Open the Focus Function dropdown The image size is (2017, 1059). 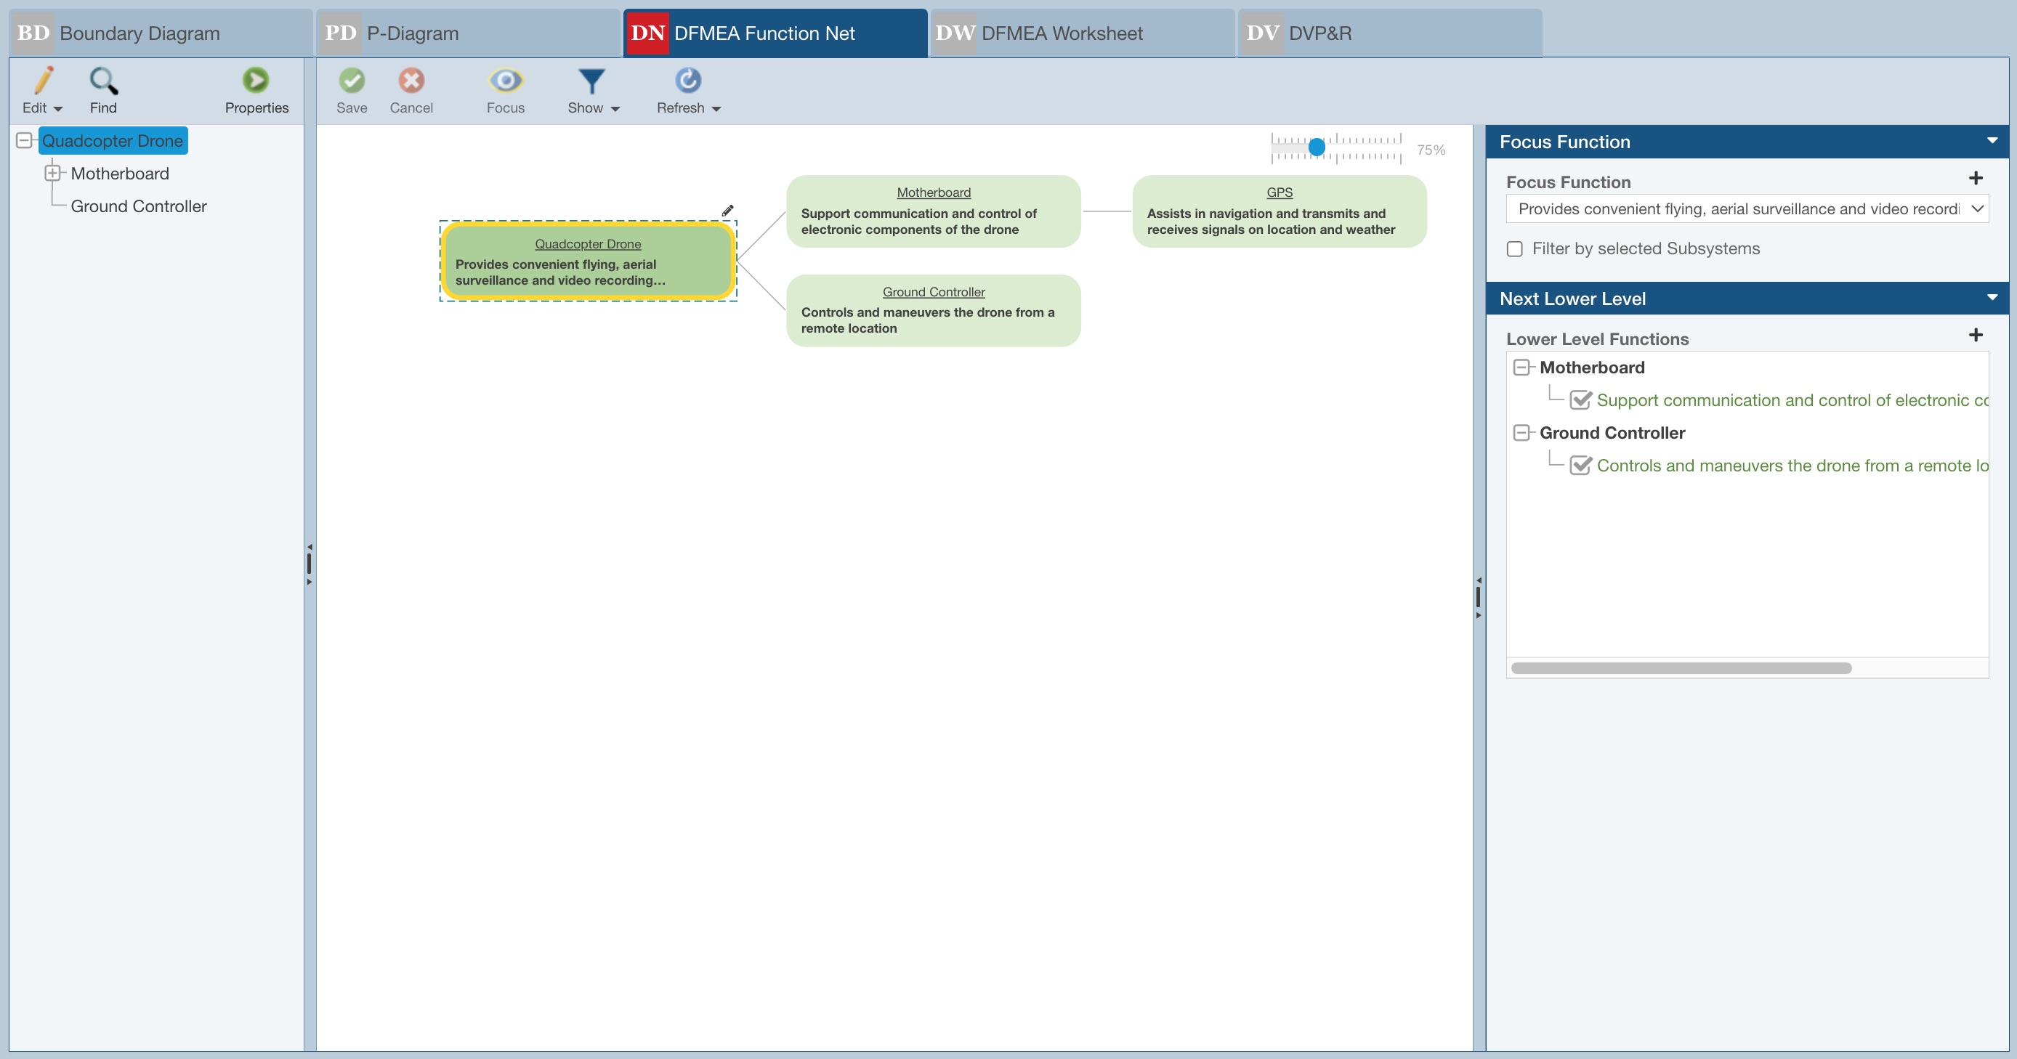point(1976,209)
